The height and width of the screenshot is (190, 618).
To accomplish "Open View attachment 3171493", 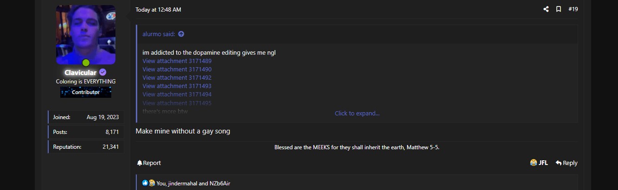I will (x=177, y=86).
